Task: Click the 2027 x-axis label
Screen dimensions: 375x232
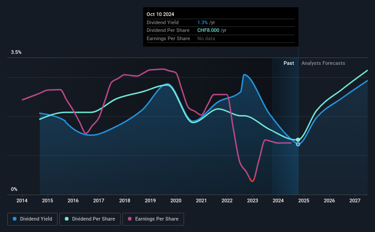Action: [x=355, y=200]
